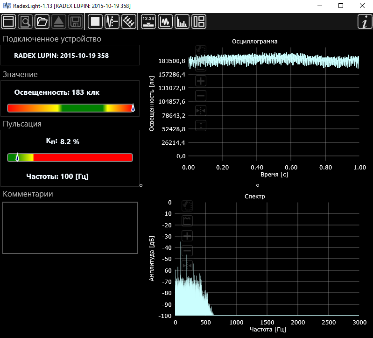Stop measurement with the square stop button
Screen dimensions: 373x338
[x=96, y=21]
